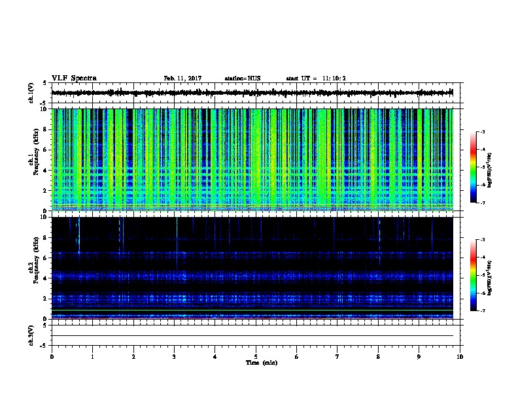The image size is (518, 400).
Task: Click the "-7" tick on ch.2 color bar
Action: tap(483, 311)
